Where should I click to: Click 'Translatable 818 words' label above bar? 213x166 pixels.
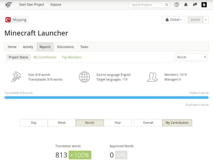click(19, 93)
